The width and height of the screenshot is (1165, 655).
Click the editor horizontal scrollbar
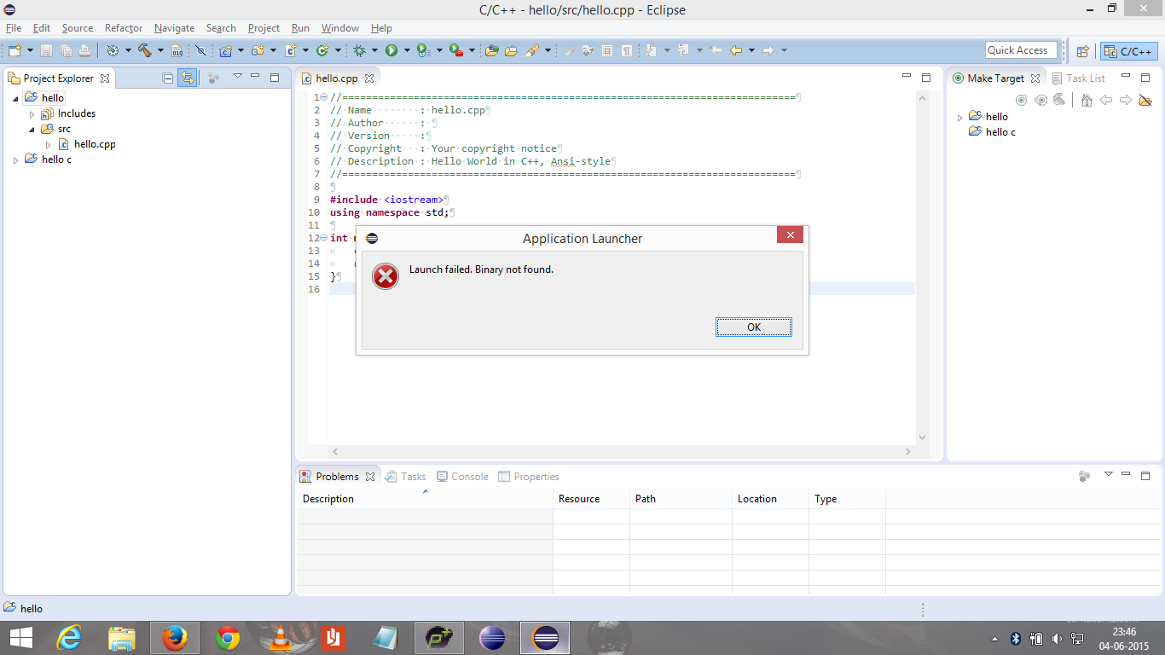point(623,451)
